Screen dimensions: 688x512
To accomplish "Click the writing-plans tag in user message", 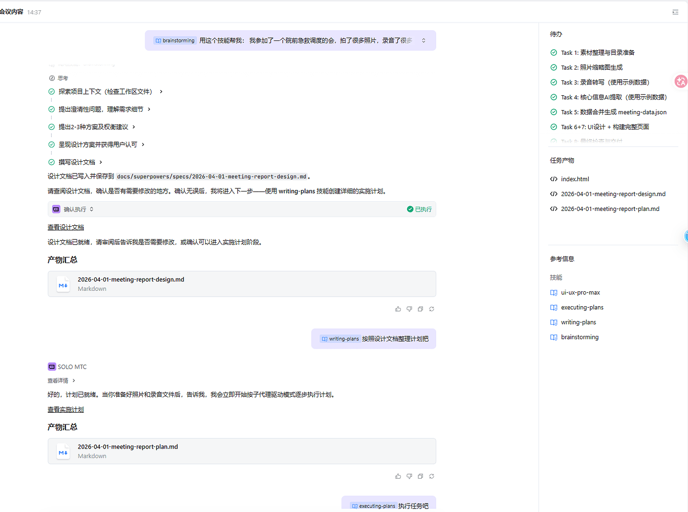I will [340, 339].
